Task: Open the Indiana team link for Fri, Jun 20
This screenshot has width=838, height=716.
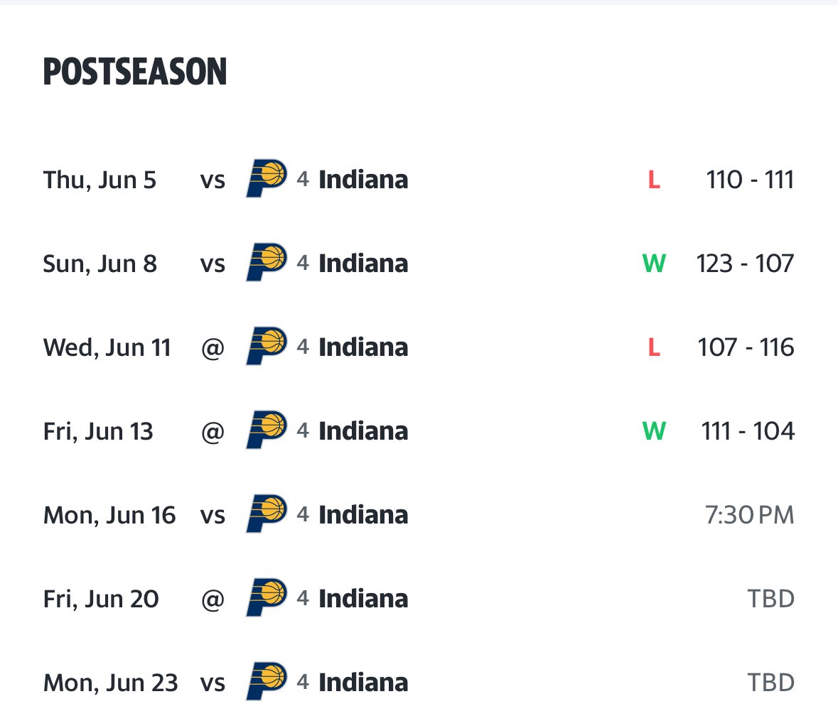Action: tap(363, 599)
